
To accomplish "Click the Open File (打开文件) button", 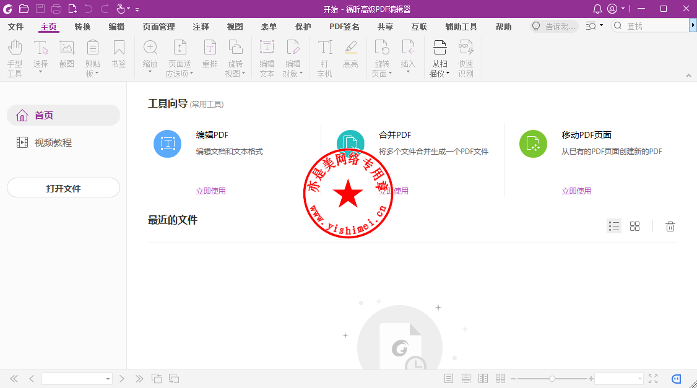I will point(64,188).
